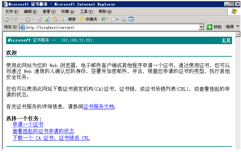Click the Forward arrow button
This screenshot has height=152, width=241.
[x=27, y=19]
